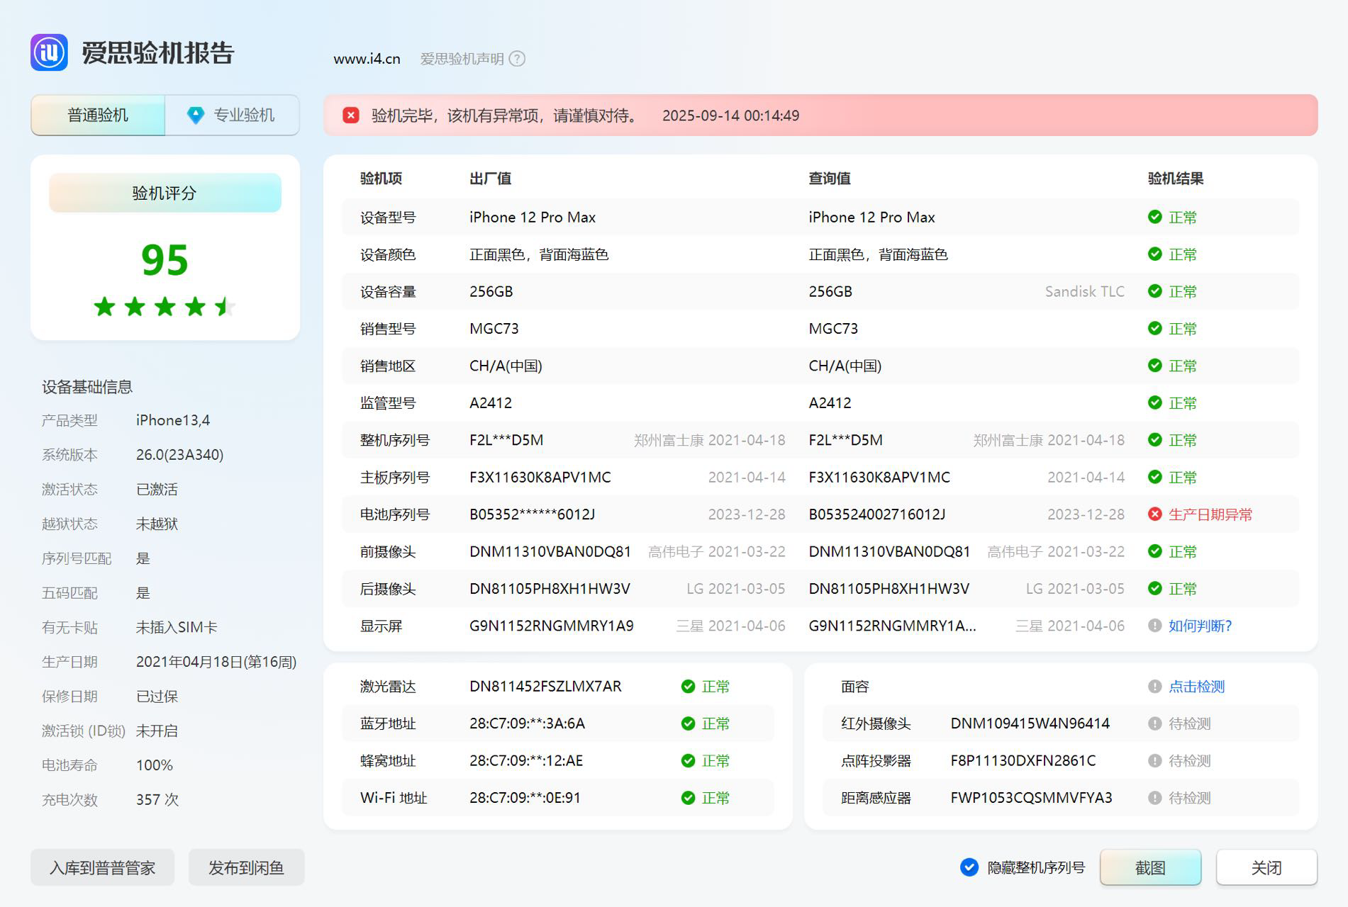The height and width of the screenshot is (907, 1348).
Task: Click the timestamp 2025-09-14 00:14:49
Action: point(730,116)
